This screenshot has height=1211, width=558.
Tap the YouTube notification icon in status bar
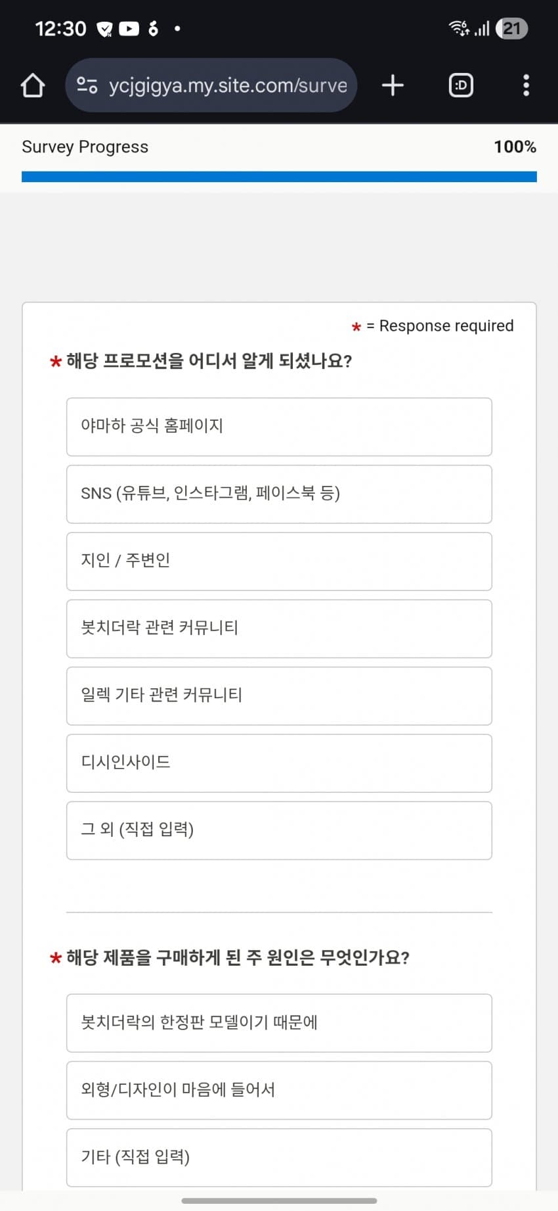click(129, 29)
